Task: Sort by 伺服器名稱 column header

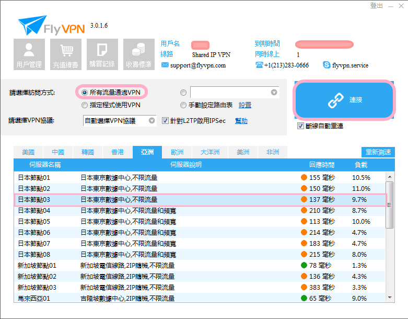Action: click(x=45, y=165)
